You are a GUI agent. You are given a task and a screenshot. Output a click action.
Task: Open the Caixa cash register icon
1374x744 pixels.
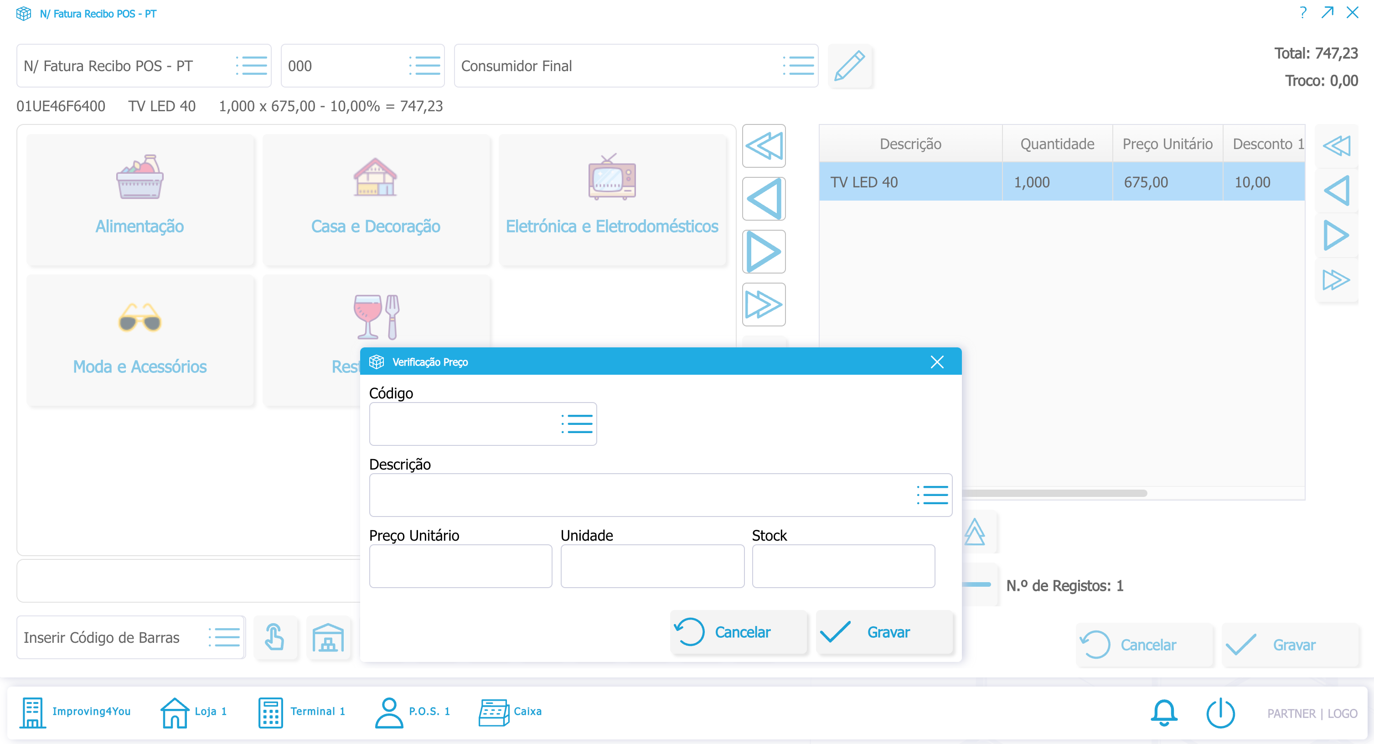(x=493, y=713)
